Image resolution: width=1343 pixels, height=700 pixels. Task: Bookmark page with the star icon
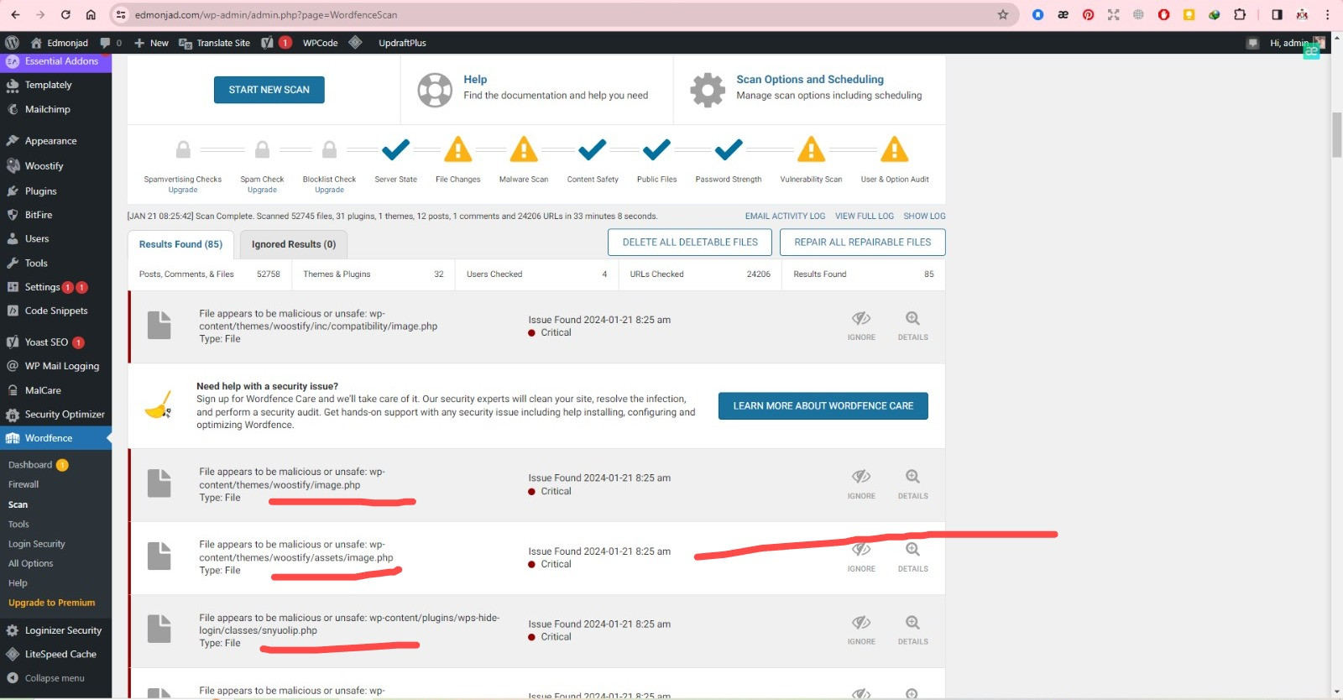pos(1002,14)
